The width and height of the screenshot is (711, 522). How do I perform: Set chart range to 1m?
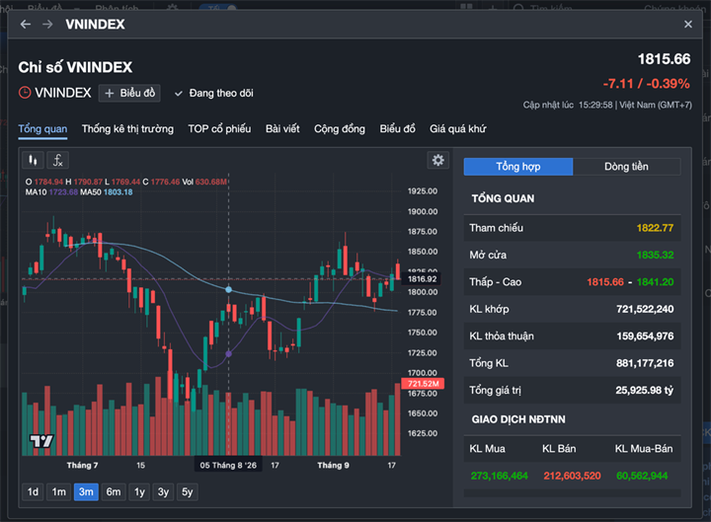[x=59, y=492]
